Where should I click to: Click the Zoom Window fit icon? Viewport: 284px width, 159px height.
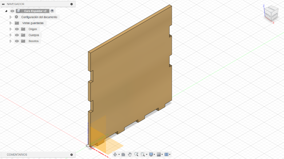click(x=143, y=154)
